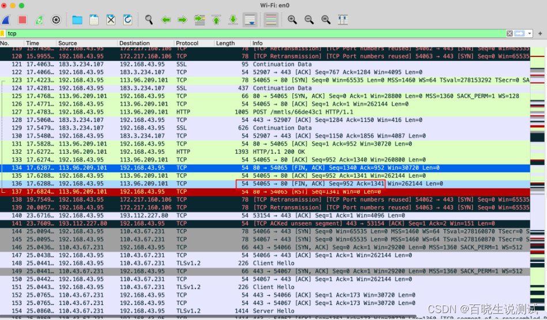Sort by the Length column header

(232, 43)
